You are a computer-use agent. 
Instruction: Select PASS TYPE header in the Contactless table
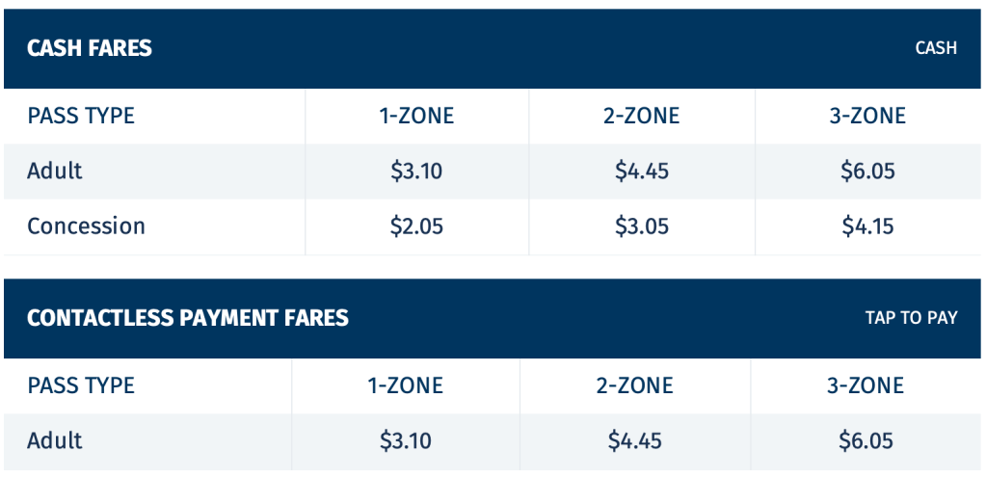(81, 386)
